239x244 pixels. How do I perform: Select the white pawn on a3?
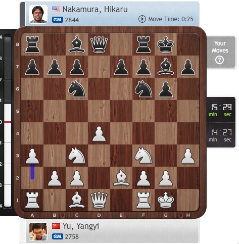pos(32,156)
